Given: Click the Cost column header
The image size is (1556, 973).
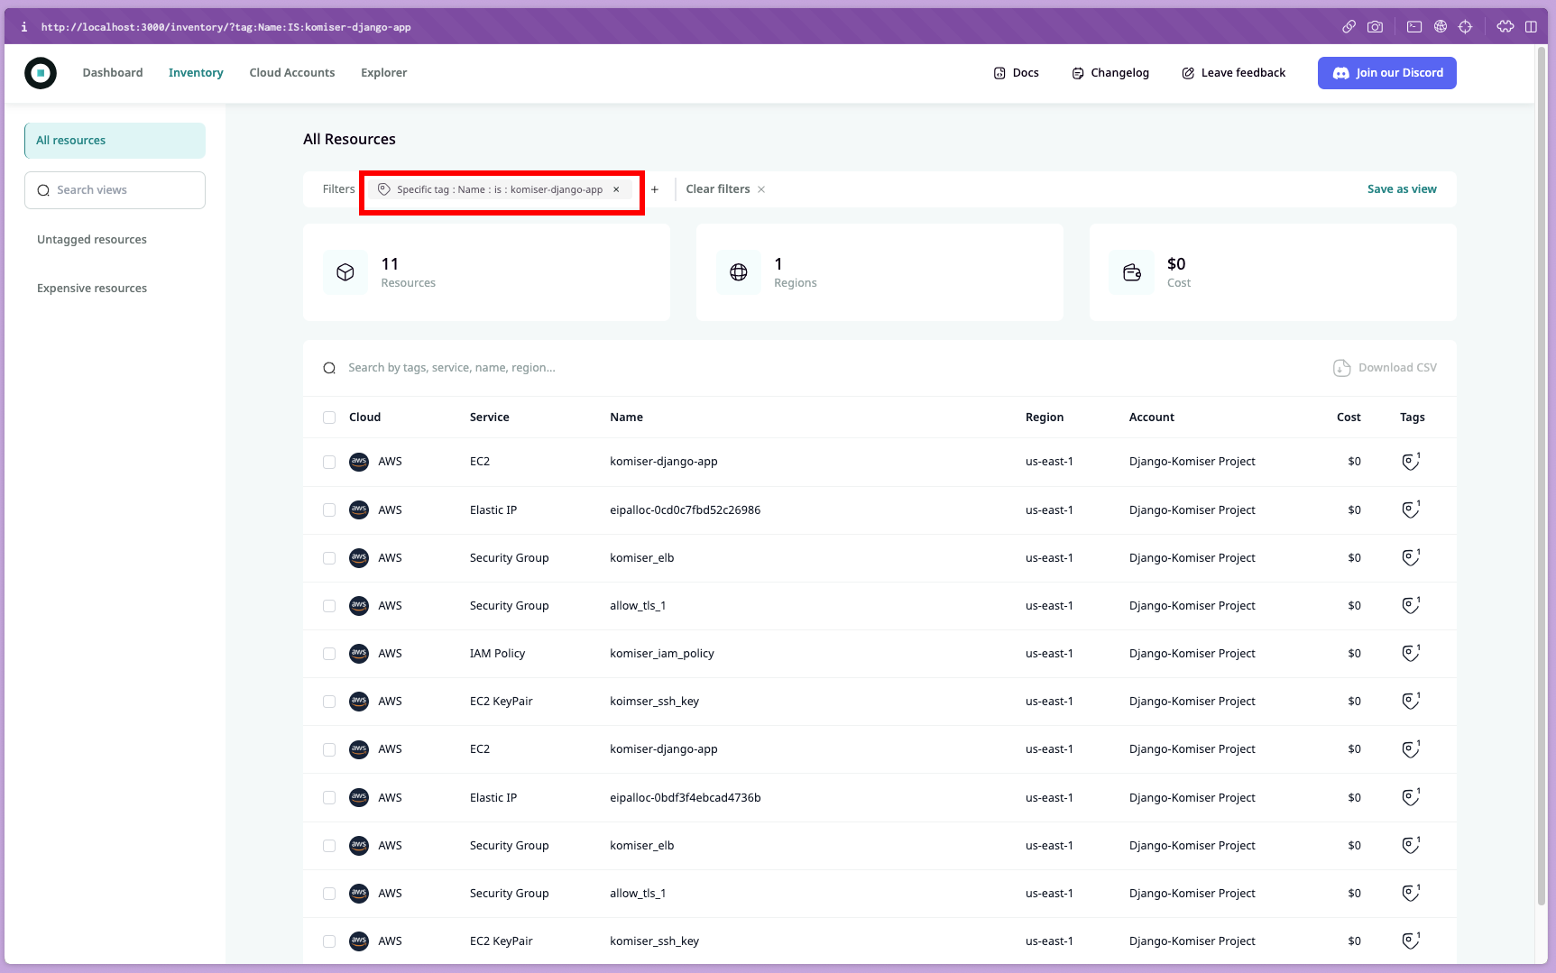Looking at the screenshot, I should tap(1349, 418).
